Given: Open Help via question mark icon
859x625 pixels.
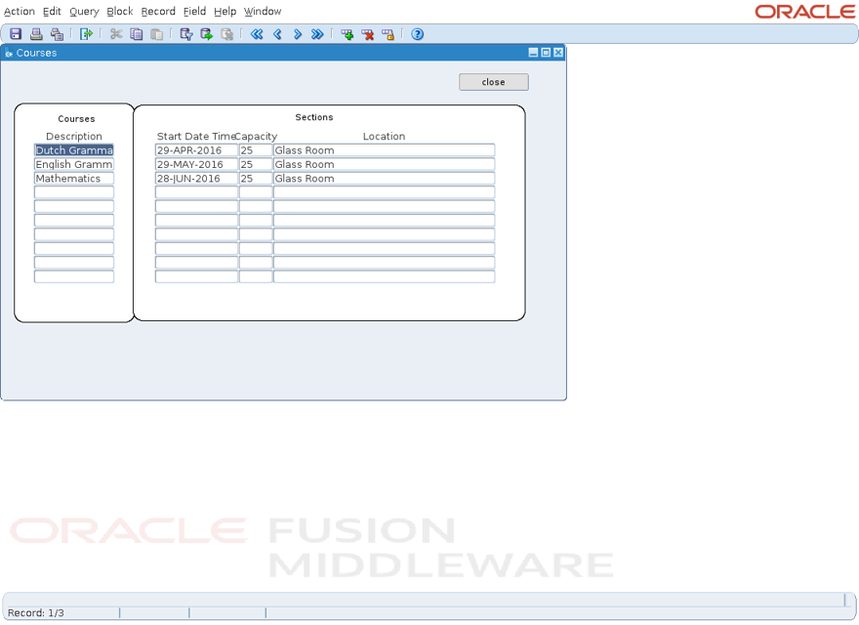Looking at the screenshot, I should coord(418,34).
